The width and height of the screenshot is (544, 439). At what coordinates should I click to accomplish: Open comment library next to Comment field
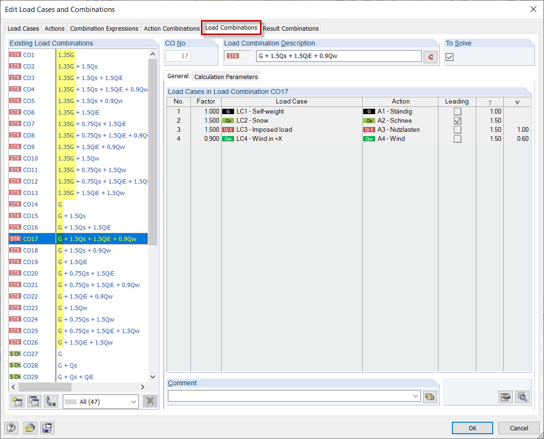tap(430, 396)
